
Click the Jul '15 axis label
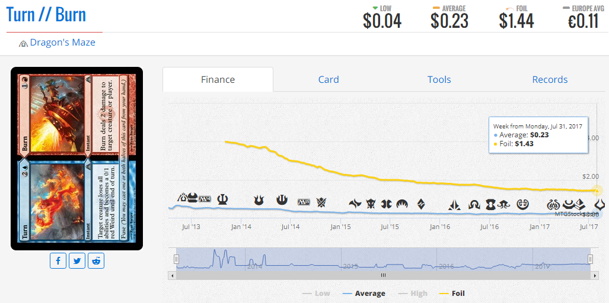coord(390,226)
